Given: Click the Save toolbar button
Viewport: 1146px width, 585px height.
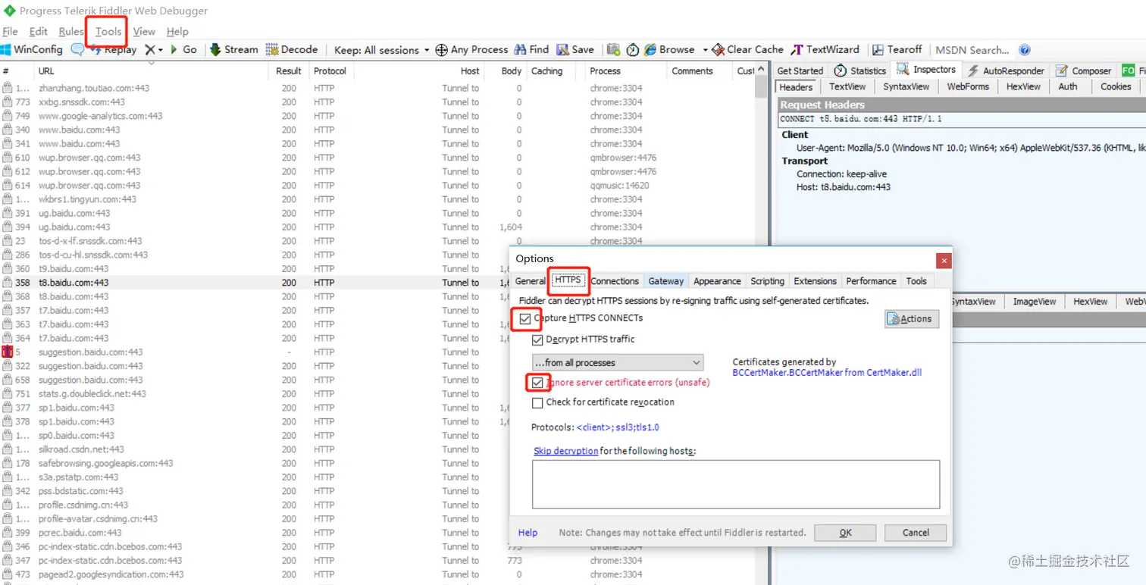Looking at the screenshot, I should point(575,49).
